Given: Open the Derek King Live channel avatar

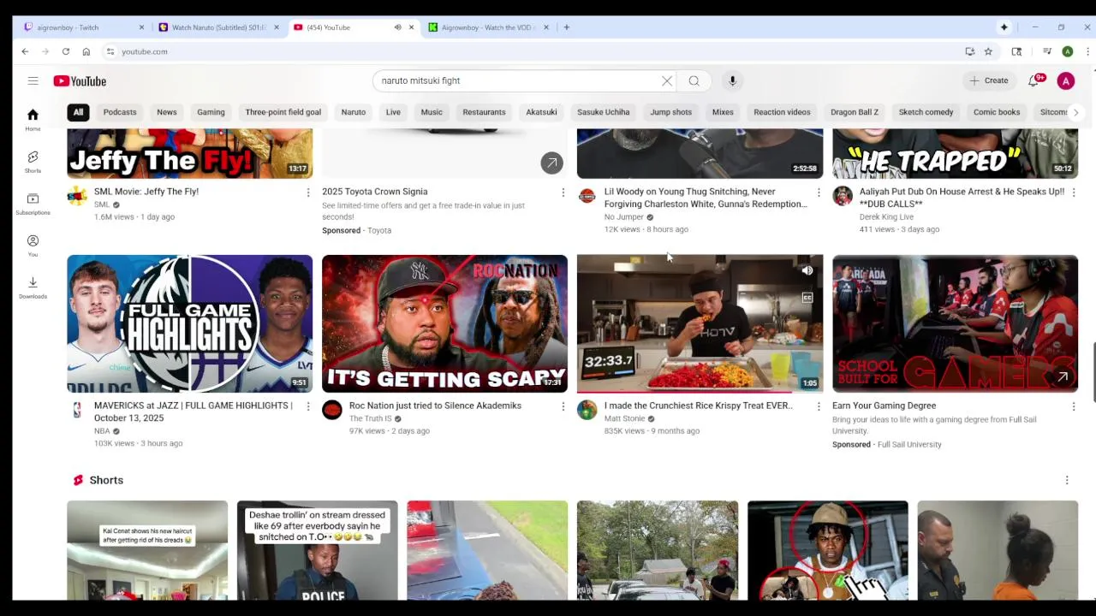Looking at the screenshot, I should 843,196.
